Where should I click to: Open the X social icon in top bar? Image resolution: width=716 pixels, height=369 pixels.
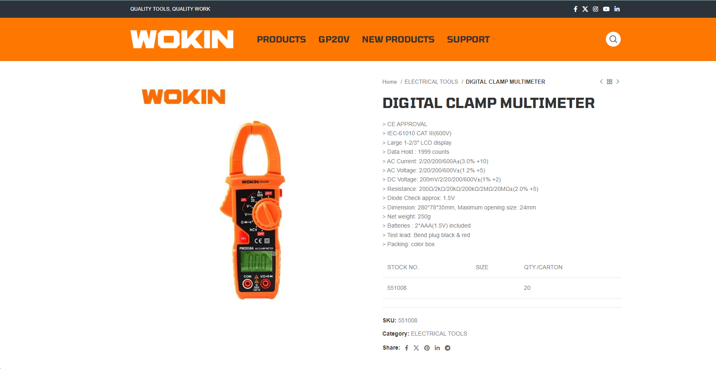585,9
